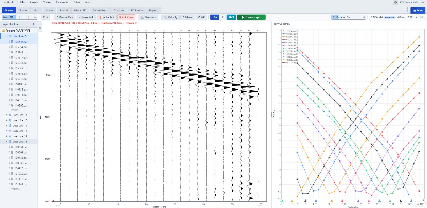Click the Forward badge next to 102852.dat

coord(389,18)
